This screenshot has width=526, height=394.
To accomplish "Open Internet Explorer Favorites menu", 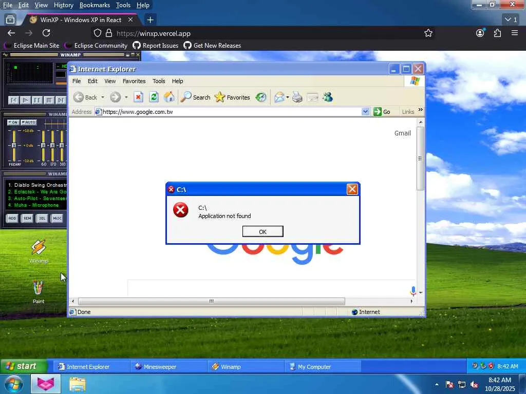I will point(134,81).
